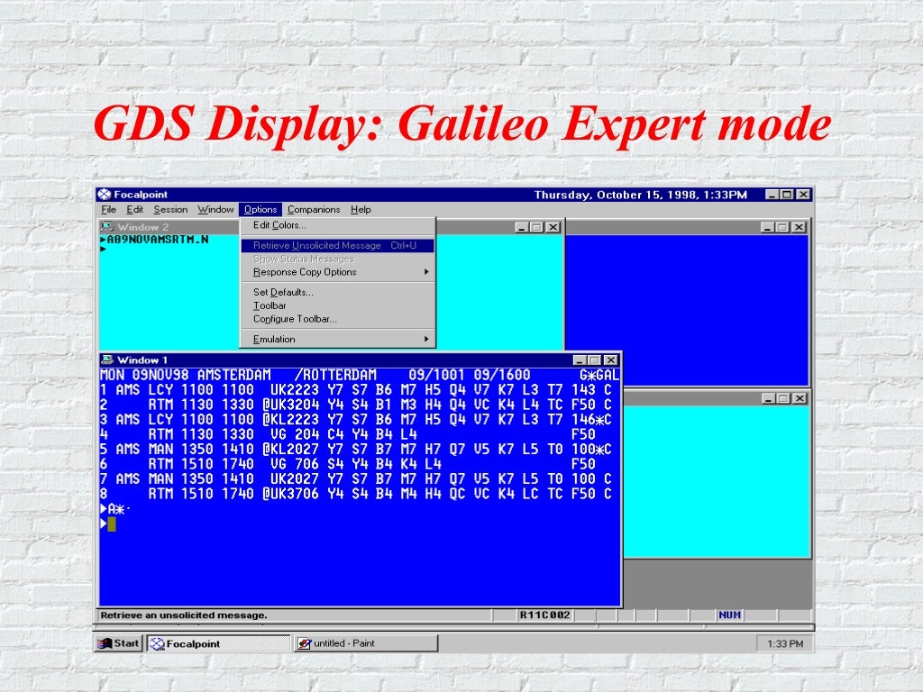Open the Edit menu
Screen dimensions: 923x692
click(134, 209)
